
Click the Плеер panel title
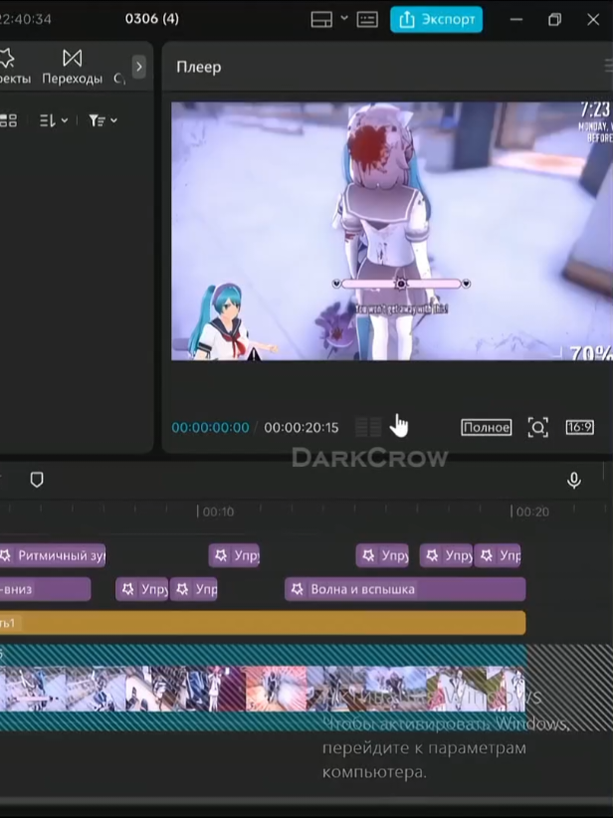(x=199, y=68)
